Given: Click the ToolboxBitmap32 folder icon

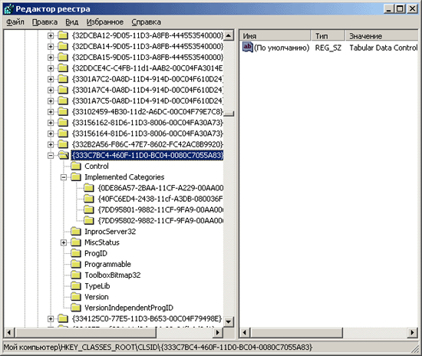Looking at the screenshot, I should click(x=76, y=275).
